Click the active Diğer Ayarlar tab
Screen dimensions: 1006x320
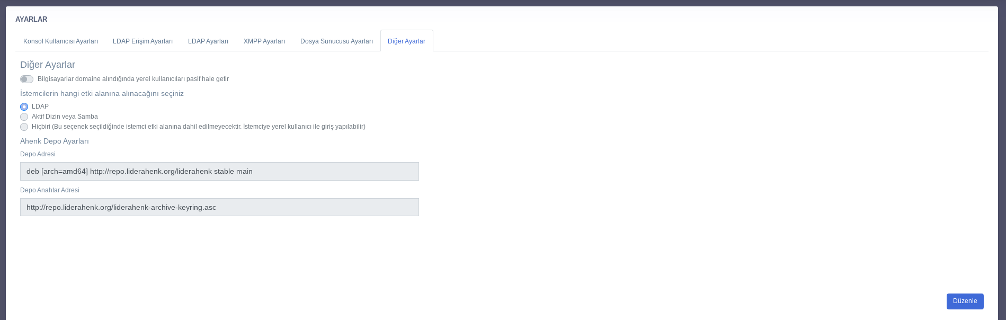(x=406, y=41)
